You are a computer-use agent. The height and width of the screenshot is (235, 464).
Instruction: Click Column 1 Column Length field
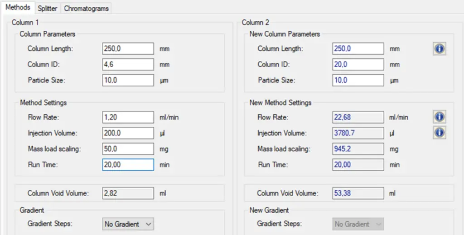tap(128, 48)
